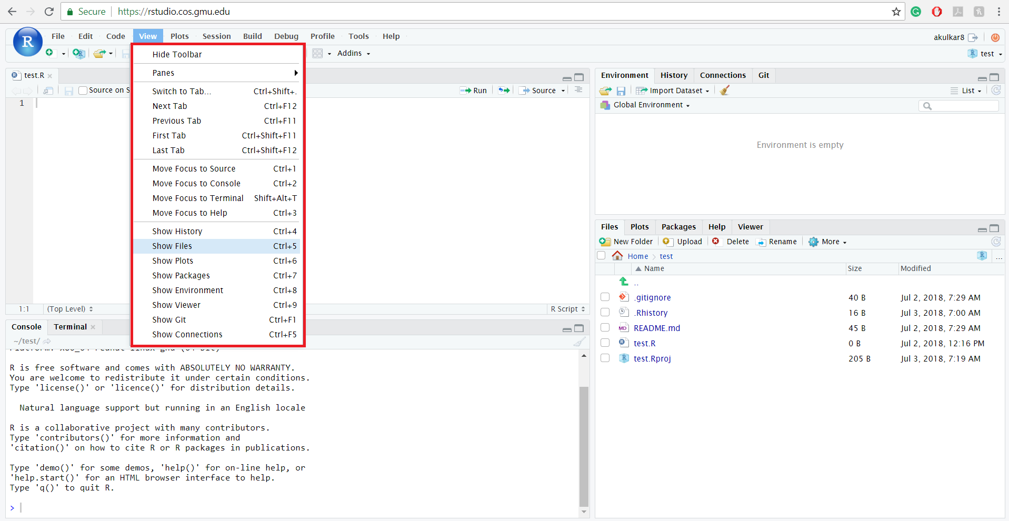
Task: Open the (Top Level) scope dropdown
Action: (x=70, y=309)
